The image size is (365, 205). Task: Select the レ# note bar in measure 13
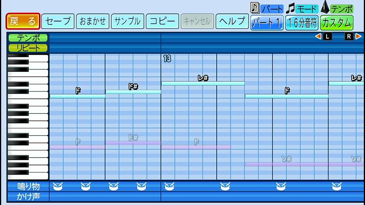pyautogui.click(x=203, y=83)
